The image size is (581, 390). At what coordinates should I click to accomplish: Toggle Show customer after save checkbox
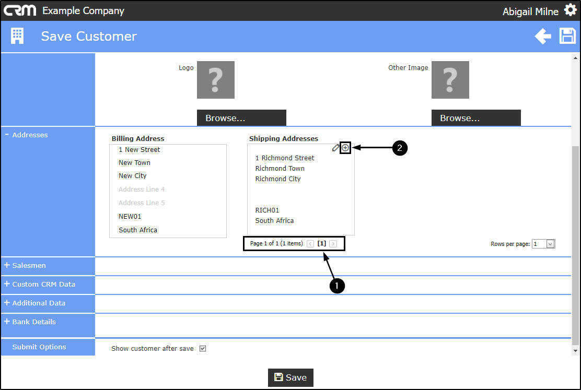(x=203, y=349)
